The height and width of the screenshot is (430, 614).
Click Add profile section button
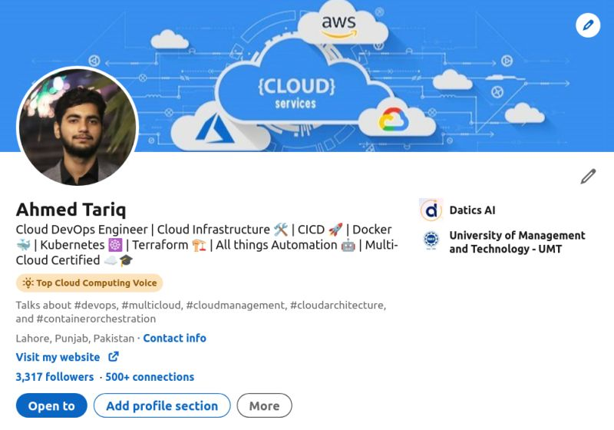coord(162,405)
